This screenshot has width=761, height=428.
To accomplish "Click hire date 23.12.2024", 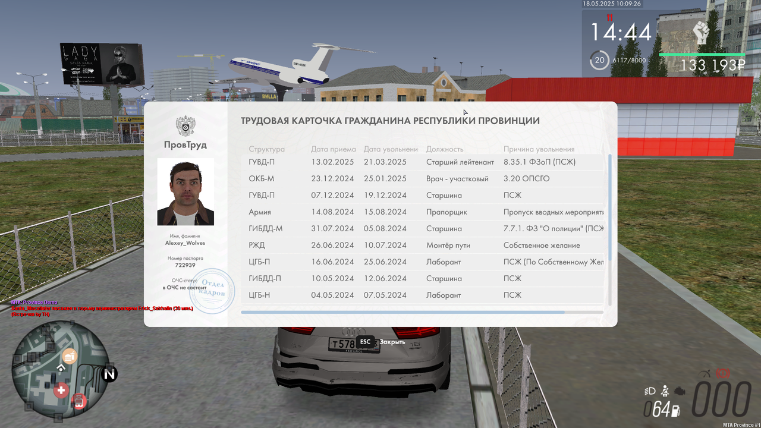I will (332, 179).
